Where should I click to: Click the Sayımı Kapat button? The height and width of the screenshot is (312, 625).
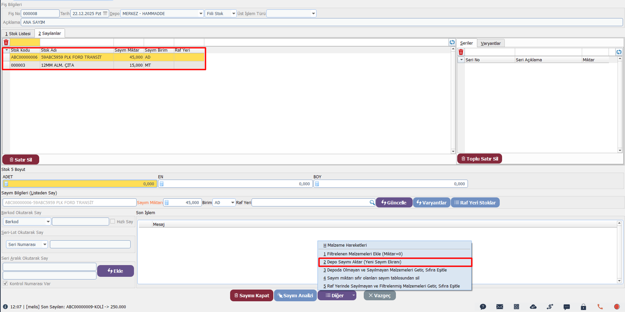[x=252, y=296]
